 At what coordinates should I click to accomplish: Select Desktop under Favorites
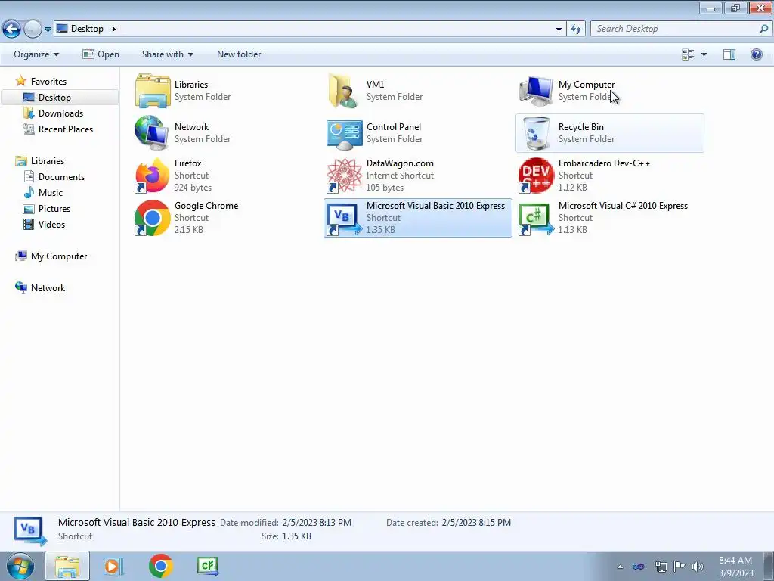pyautogui.click(x=54, y=98)
